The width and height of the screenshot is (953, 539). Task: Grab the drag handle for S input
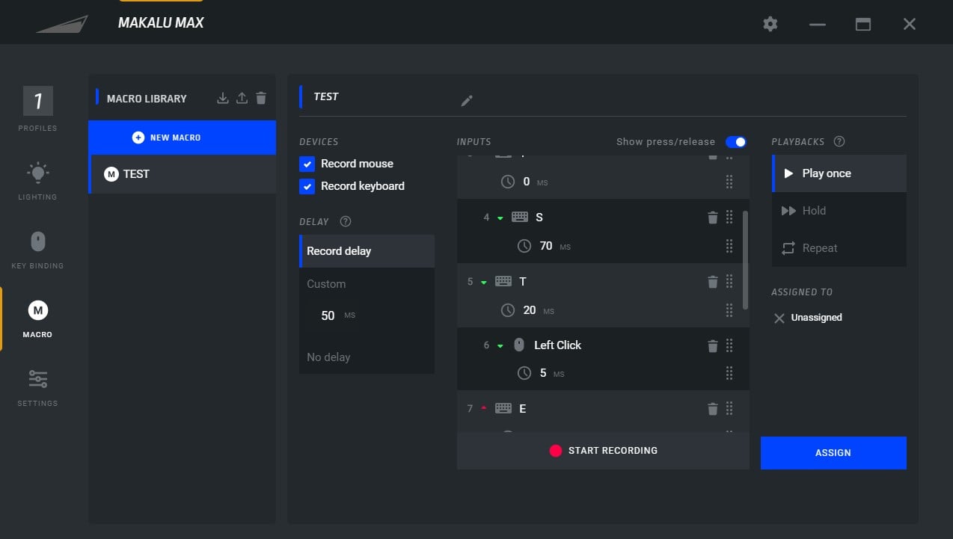729,218
